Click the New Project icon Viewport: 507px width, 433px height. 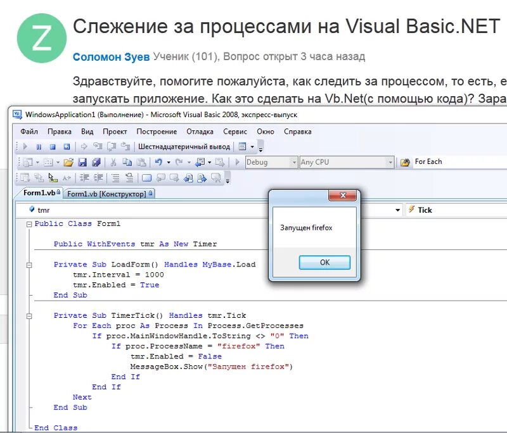pyautogui.click(x=28, y=163)
